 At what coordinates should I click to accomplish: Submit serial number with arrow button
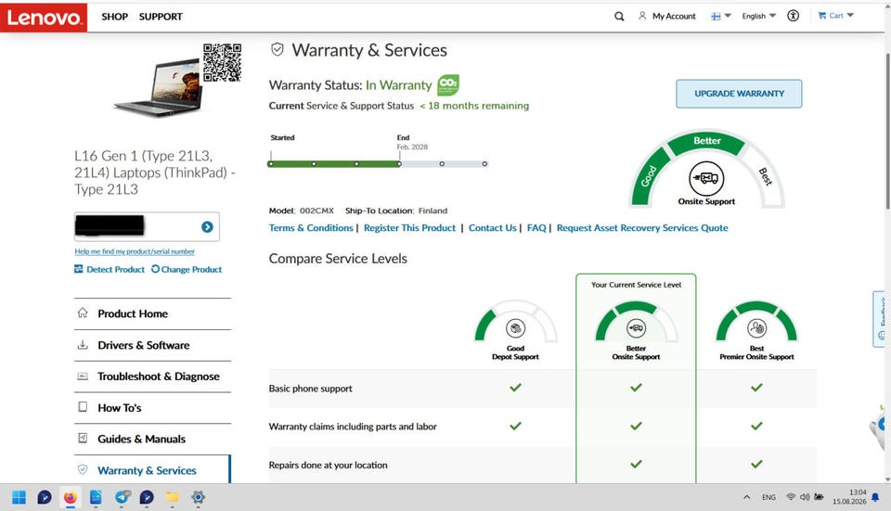click(207, 227)
